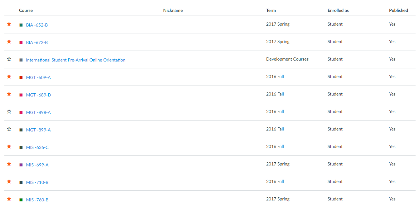Unstar the MIS -699-A course
Screen dimensions: 419x212
coord(9,164)
